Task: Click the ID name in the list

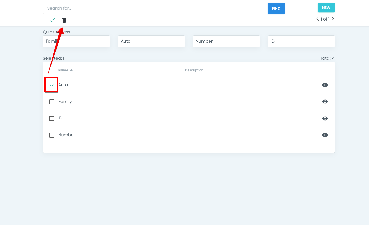Action: point(60,118)
